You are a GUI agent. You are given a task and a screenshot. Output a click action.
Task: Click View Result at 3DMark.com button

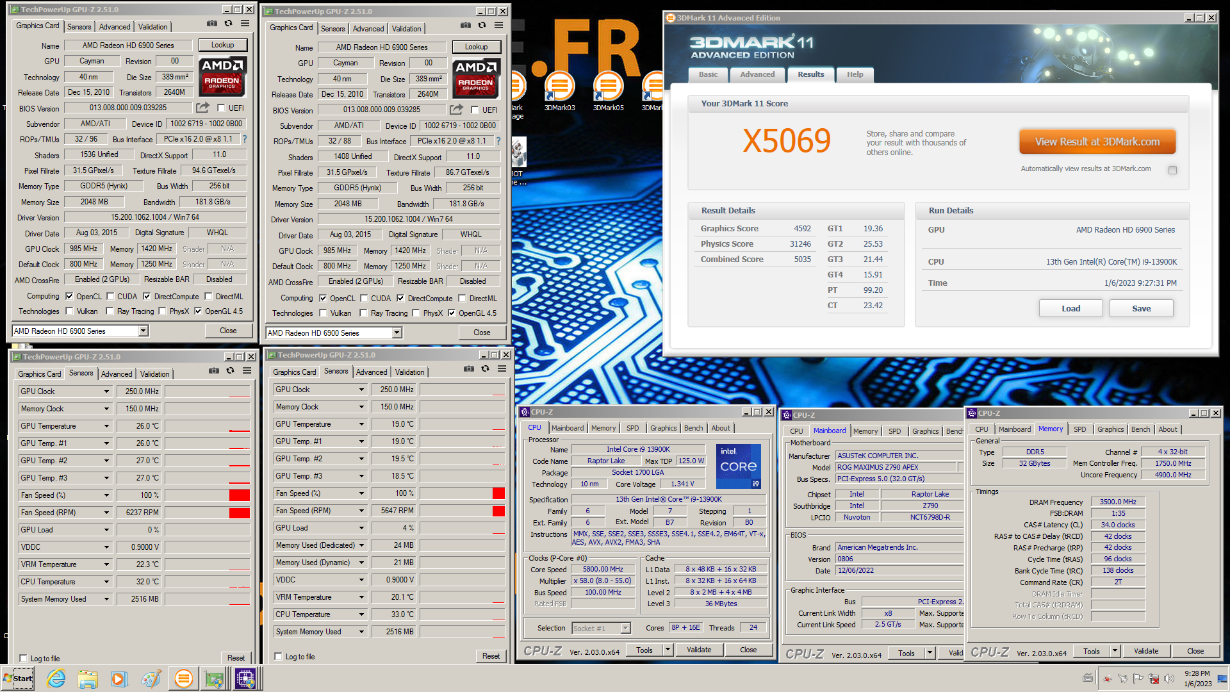tap(1097, 142)
